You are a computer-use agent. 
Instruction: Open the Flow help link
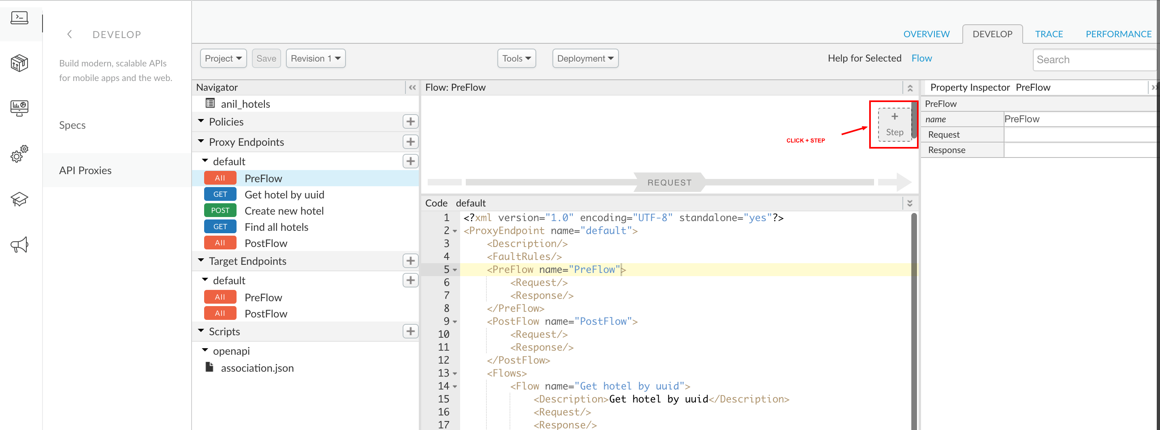pos(921,59)
